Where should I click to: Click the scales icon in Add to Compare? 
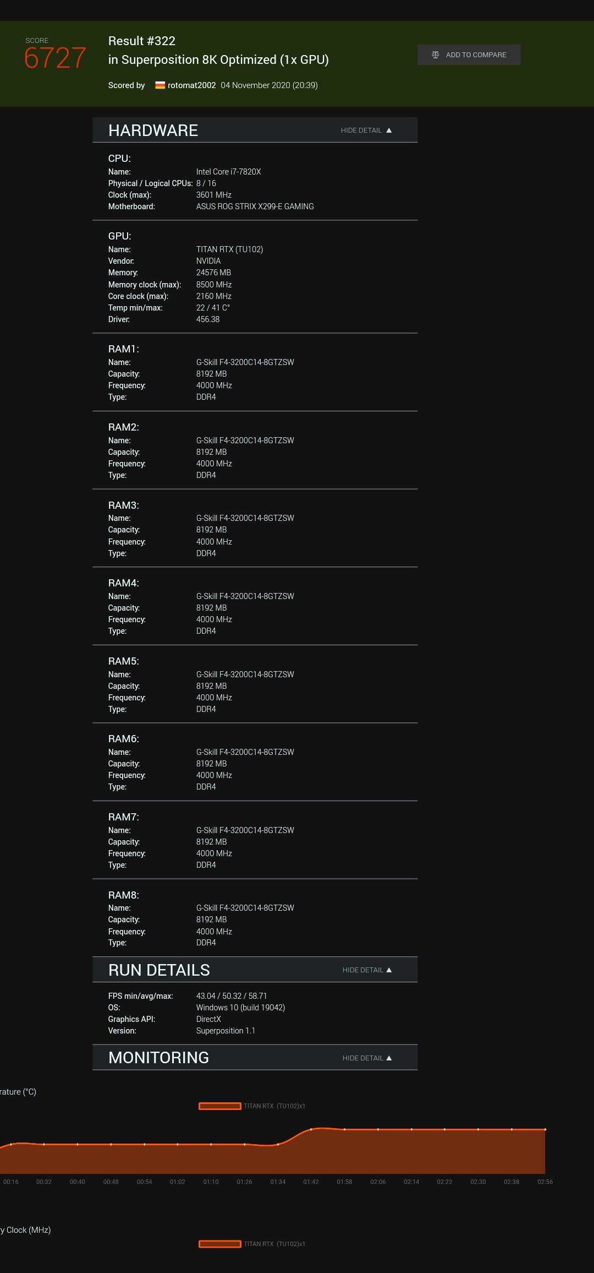point(436,55)
